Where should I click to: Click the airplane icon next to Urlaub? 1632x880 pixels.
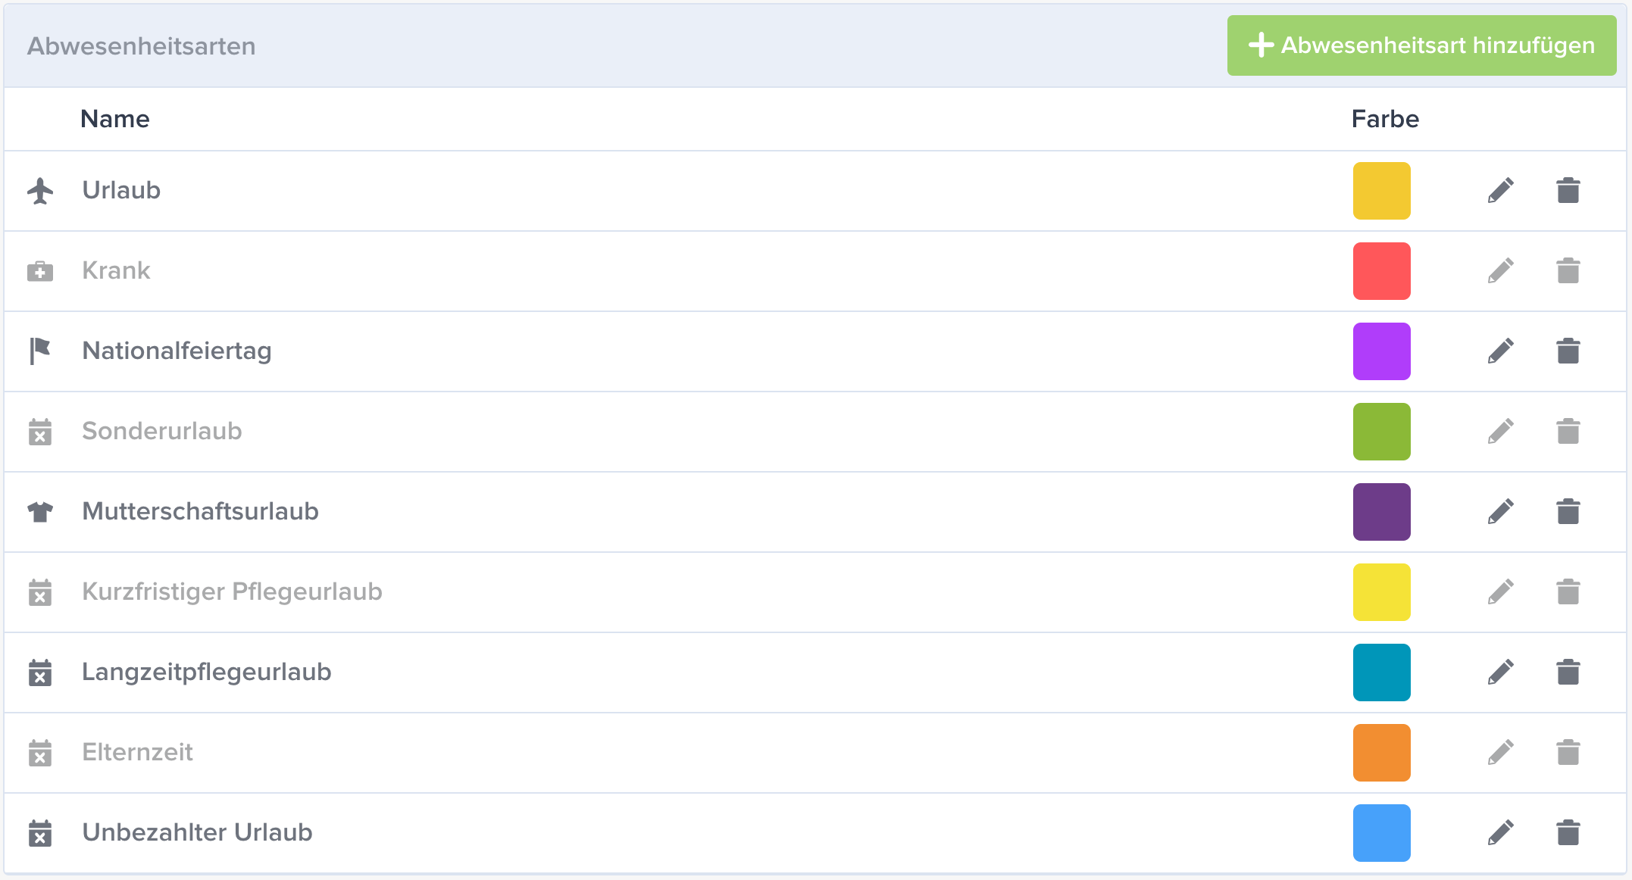[40, 191]
